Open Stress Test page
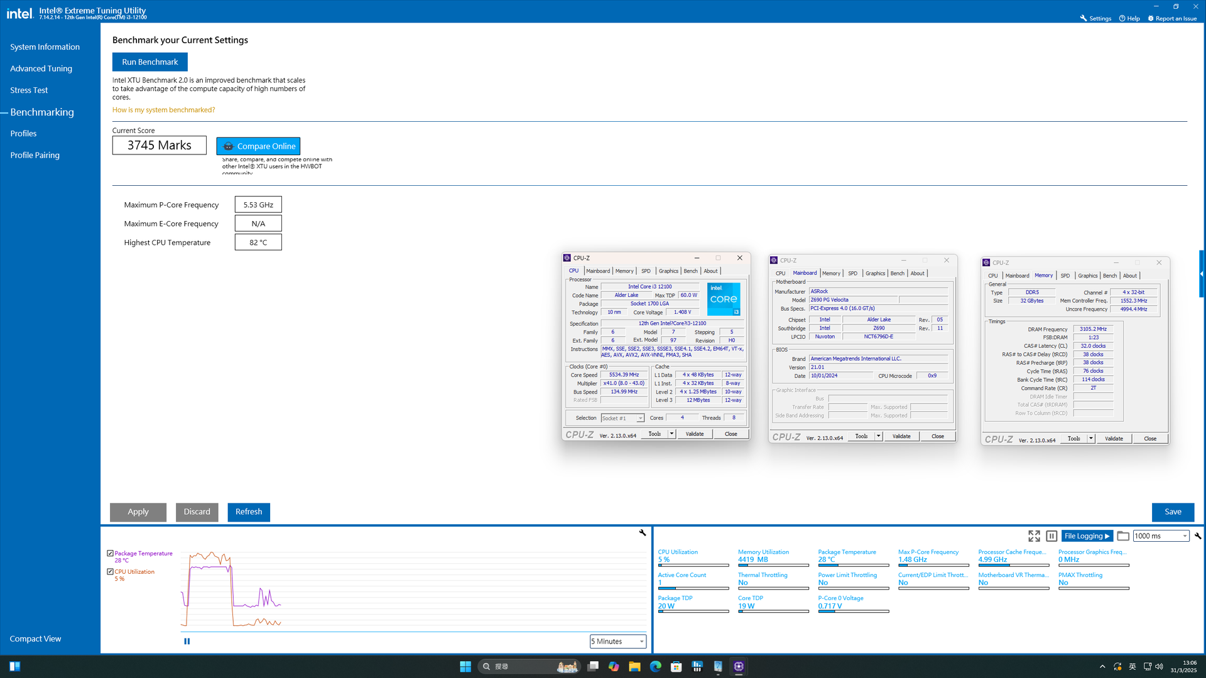Image resolution: width=1206 pixels, height=678 pixels. (x=29, y=90)
